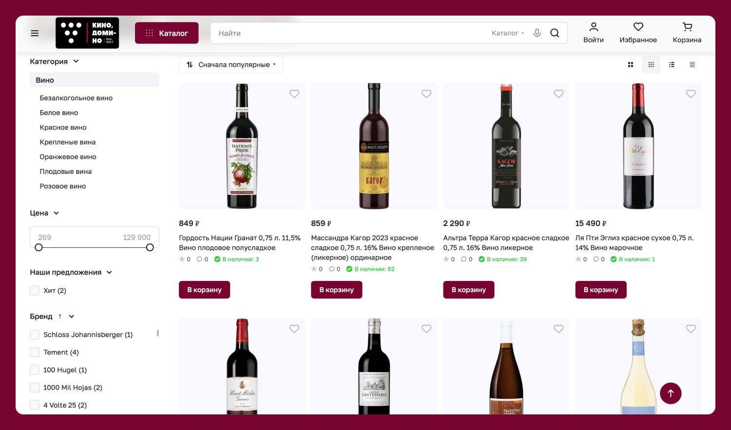
Task: Tick the Schloss Johannisberger checkbox
Action: [x=35, y=335]
